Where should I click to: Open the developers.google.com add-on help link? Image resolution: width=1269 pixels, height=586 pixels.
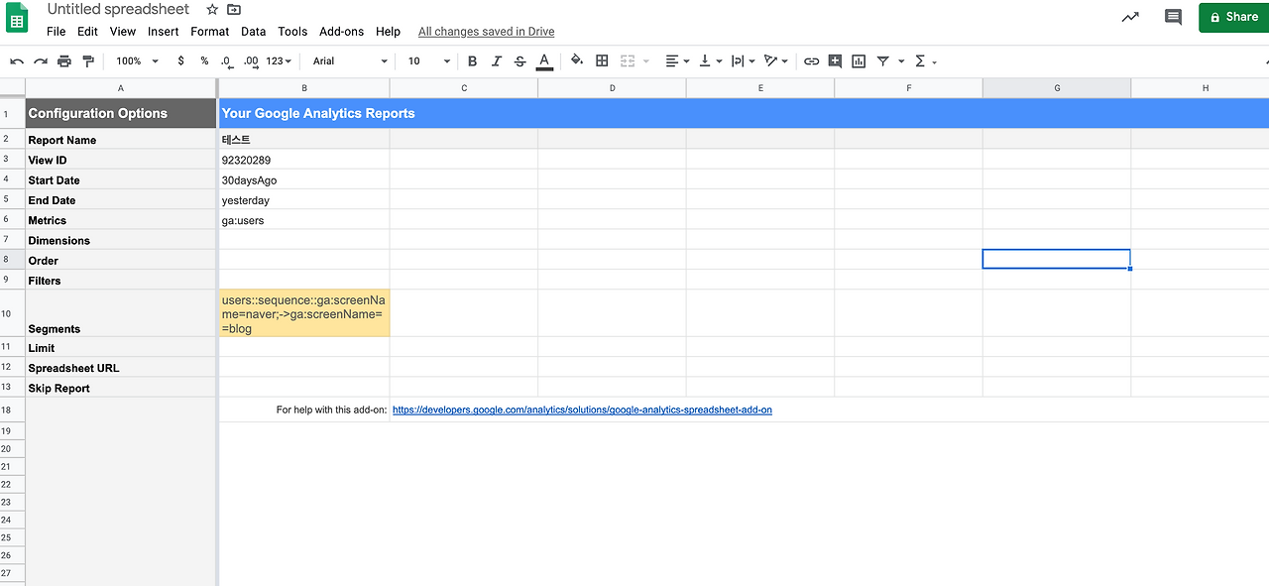click(x=582, y=410)
